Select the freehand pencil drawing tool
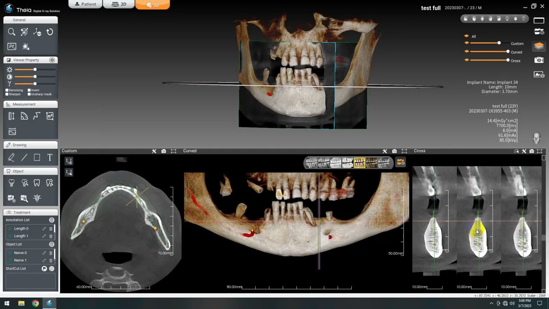 [x=12, y=158]
